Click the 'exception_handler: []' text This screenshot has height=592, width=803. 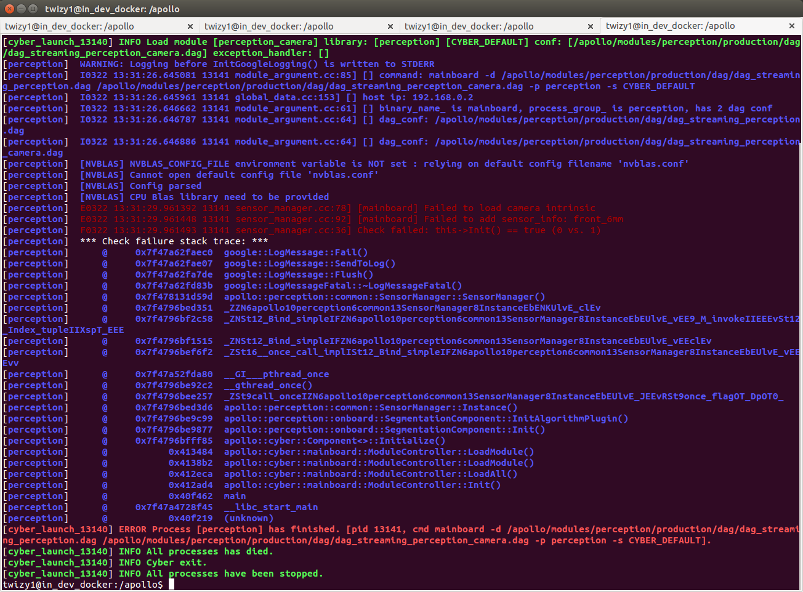(272, 53)
